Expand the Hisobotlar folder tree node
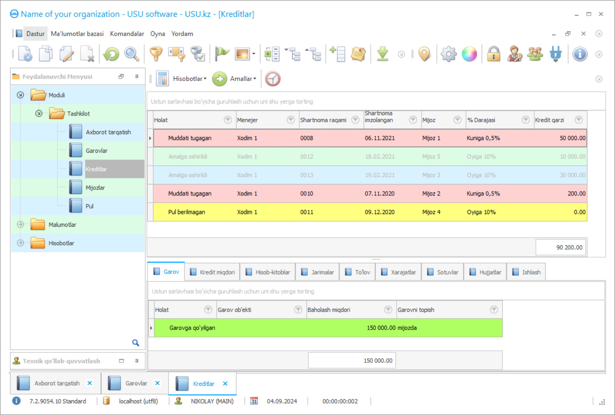615x415 pixels. point(20,243)
